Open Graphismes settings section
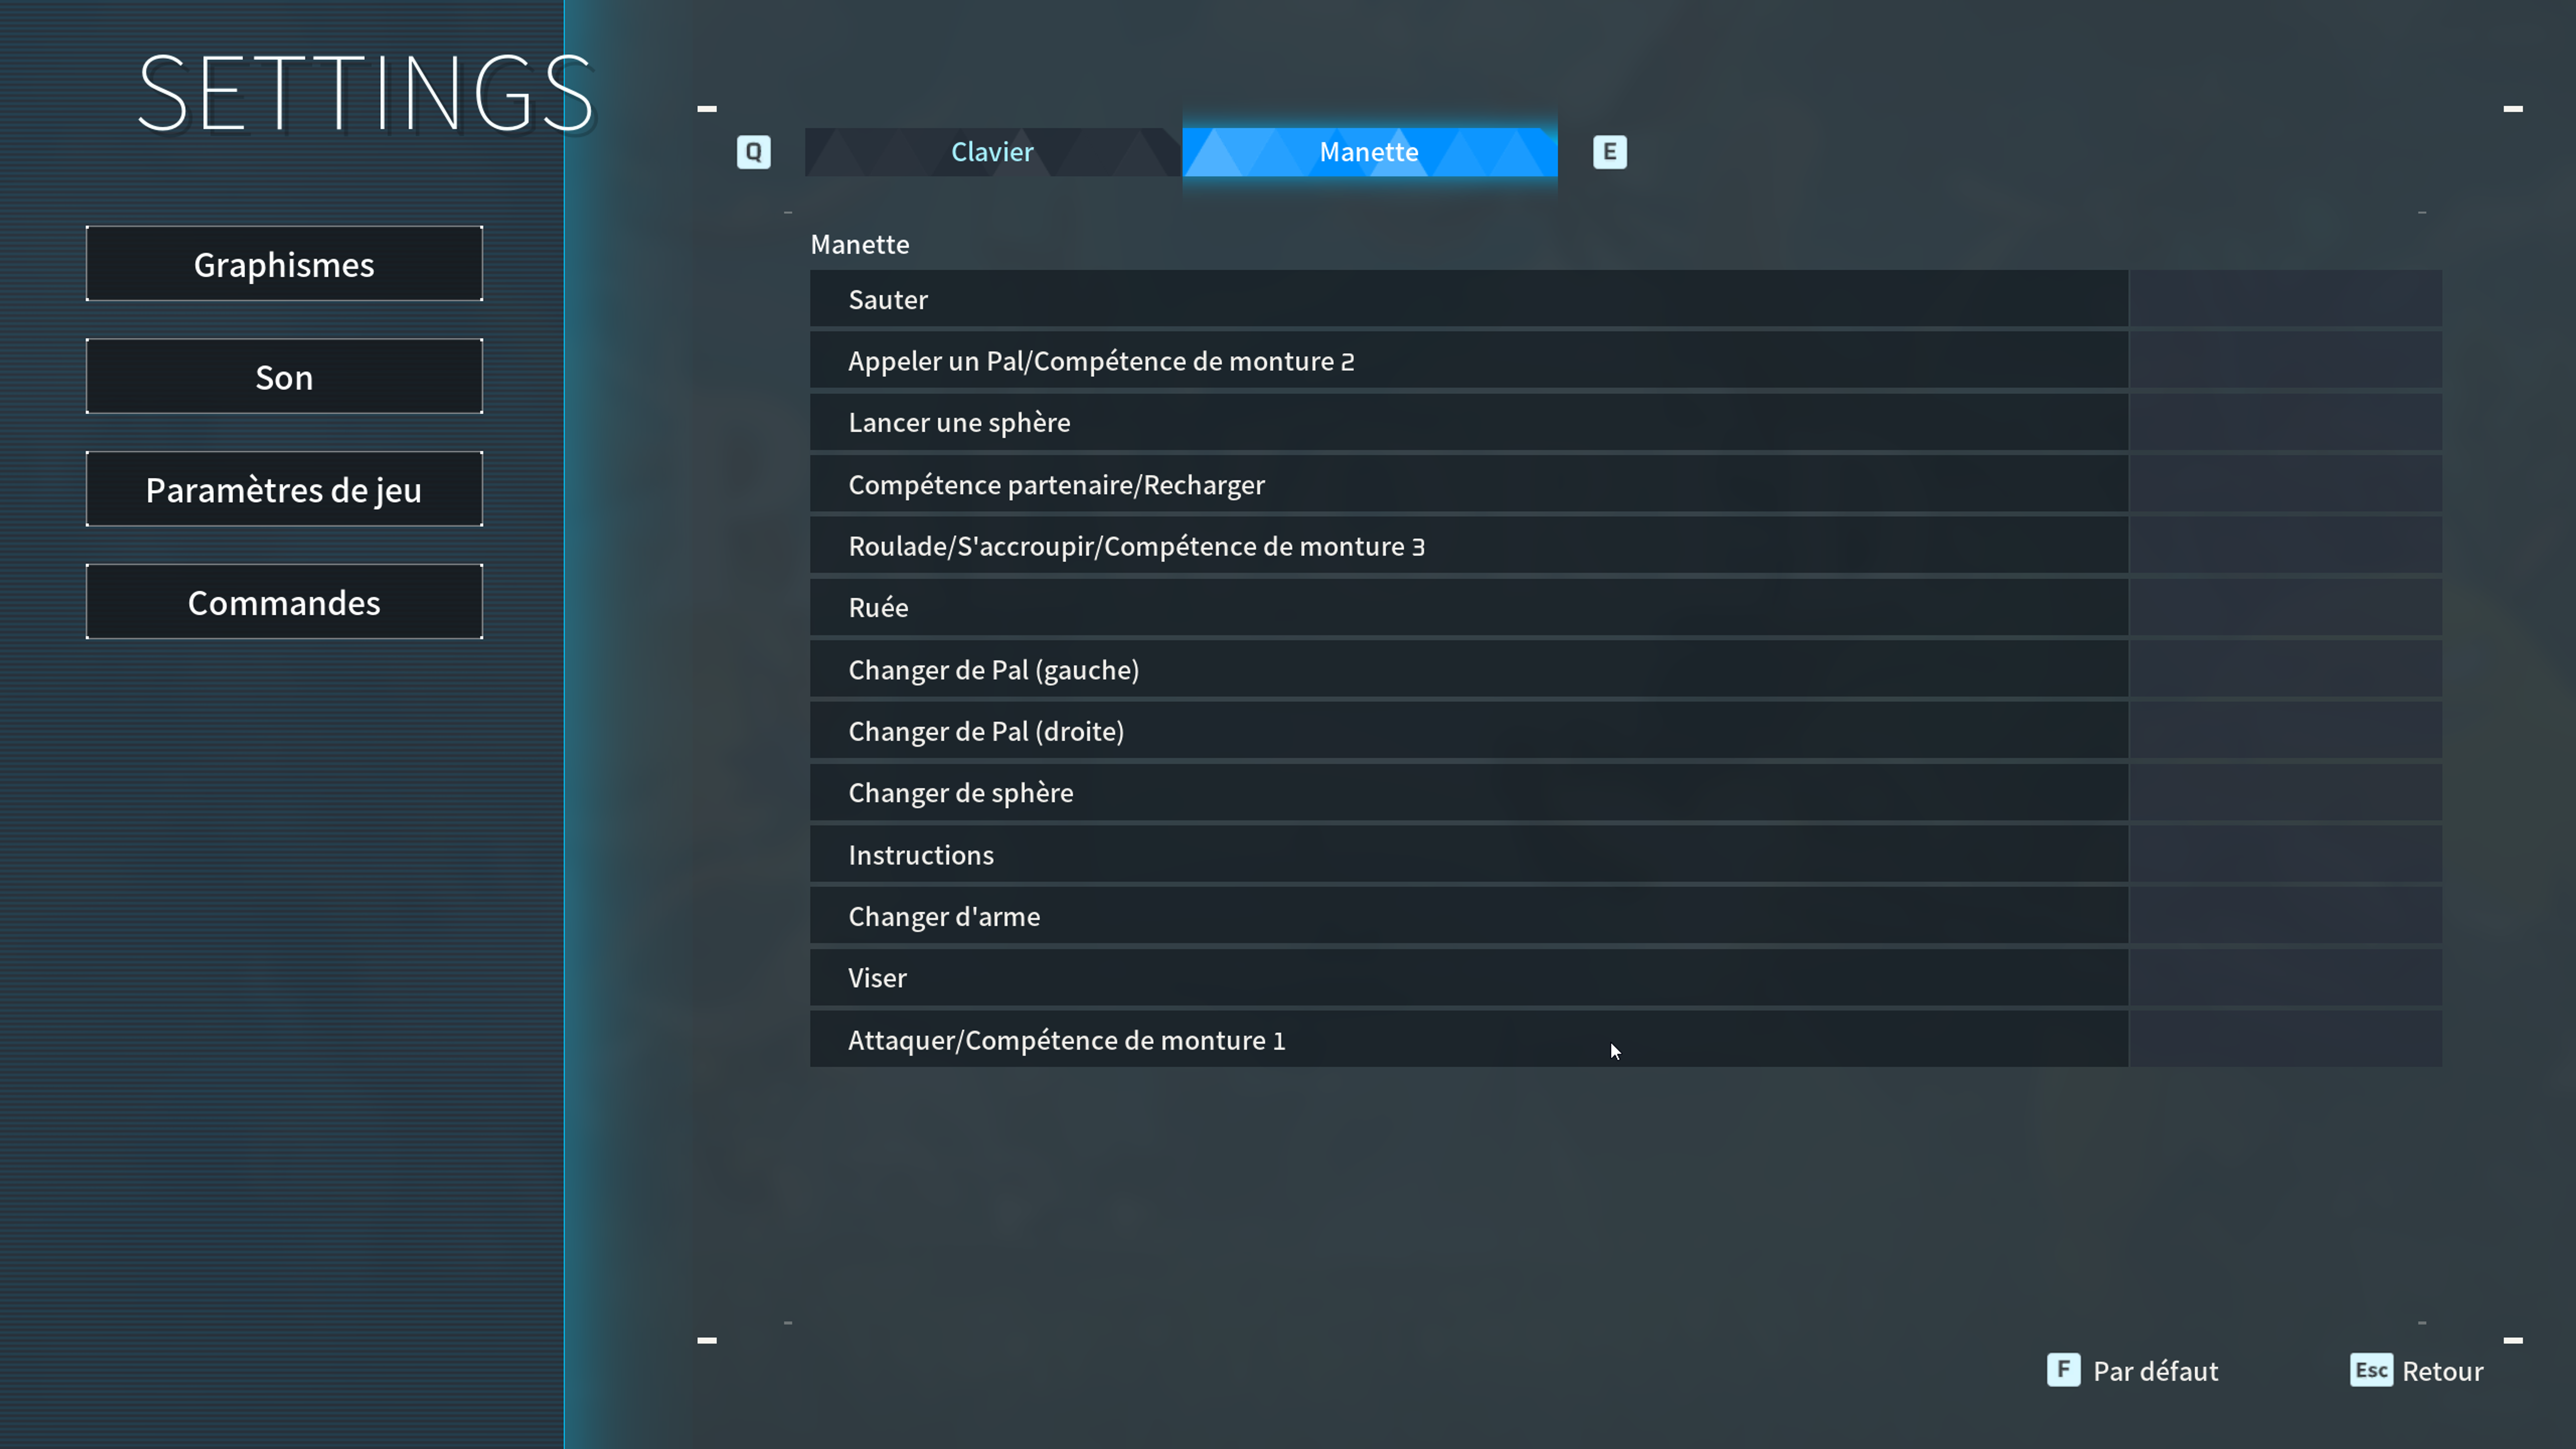This screenshot has width=2576, height=1449. 283,264
